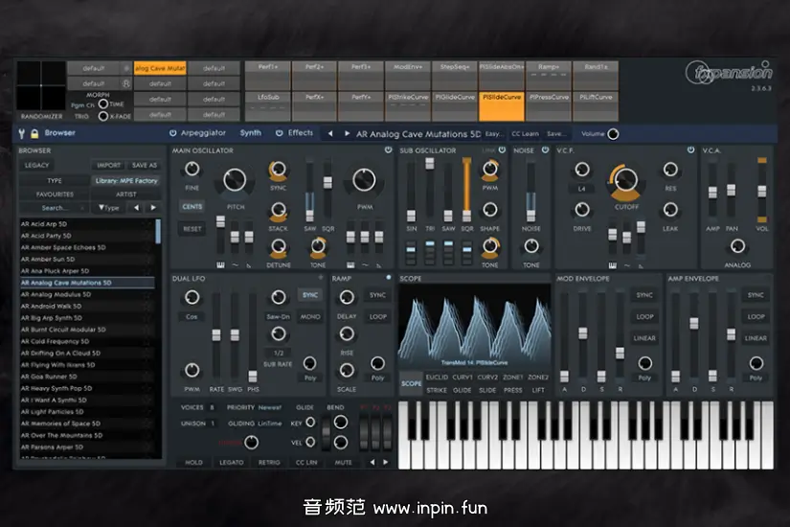This screenshot has width=790, height=527.
Task: Click the V.C.F. DRIVE knob
Action: tap(582, 209)
